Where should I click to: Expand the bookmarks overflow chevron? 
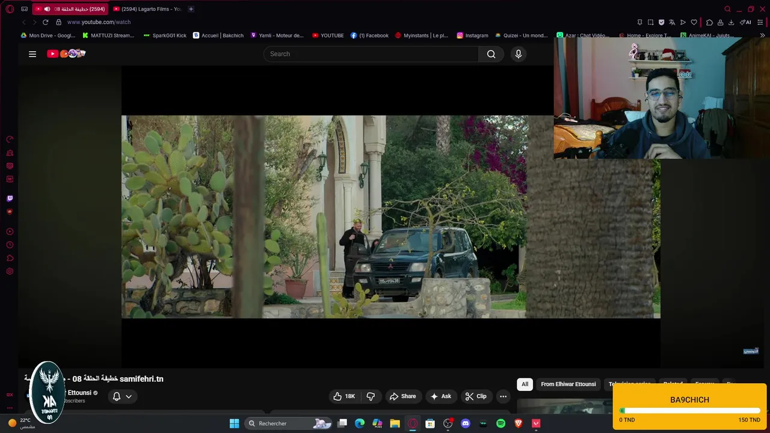tap(763, 35)
